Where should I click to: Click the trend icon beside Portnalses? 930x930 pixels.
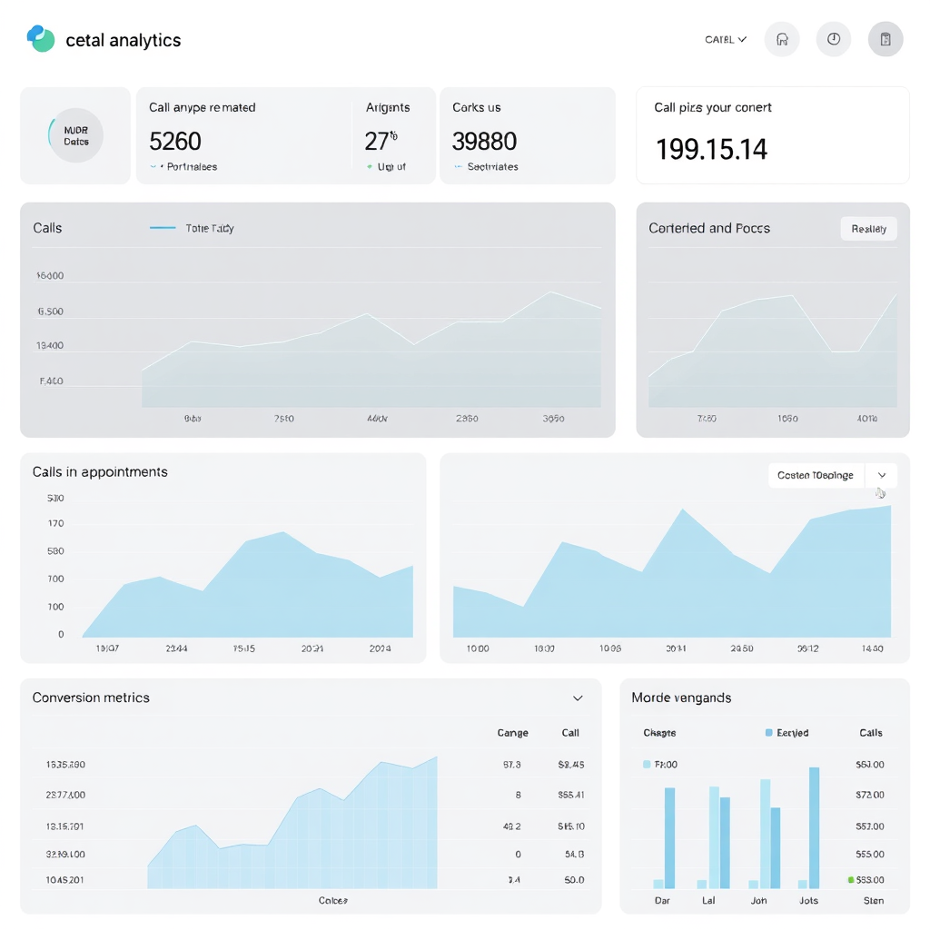tap(153, 167)
